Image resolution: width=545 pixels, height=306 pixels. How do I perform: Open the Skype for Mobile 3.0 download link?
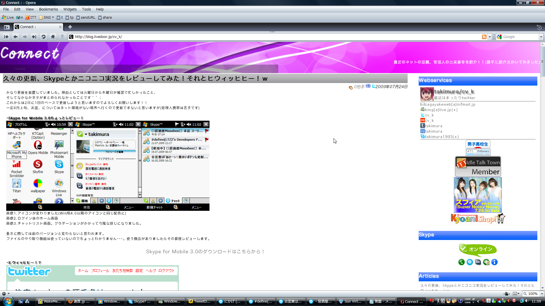tap(206, 252)
